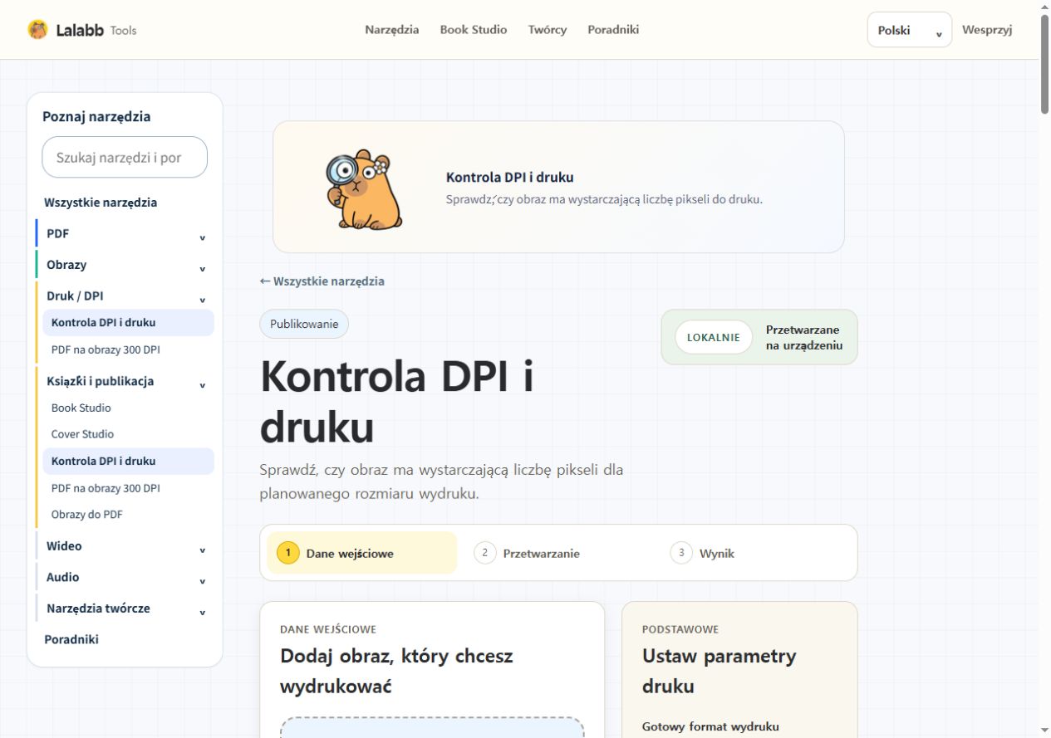1051x738 pixels.
Task: Focus the Szukaj narzędzi search field
Action: [x=125, y=157]
